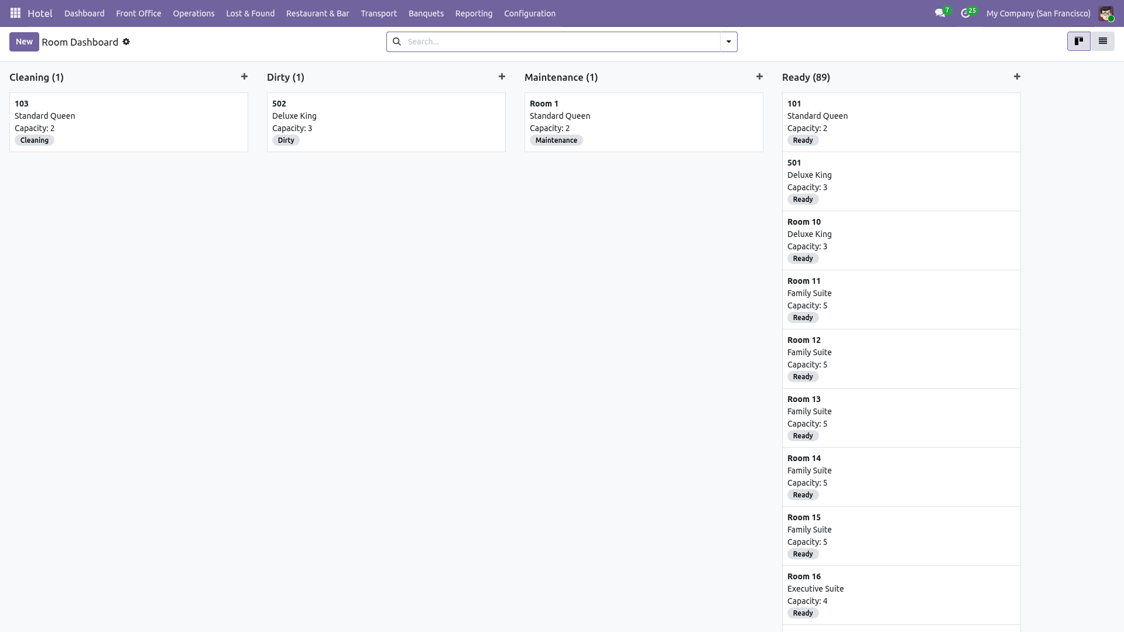The width and height of the screenshot is (1124, 632).
Task: Click Capacity: 4 on Room 16
Action: click(807, 601)
